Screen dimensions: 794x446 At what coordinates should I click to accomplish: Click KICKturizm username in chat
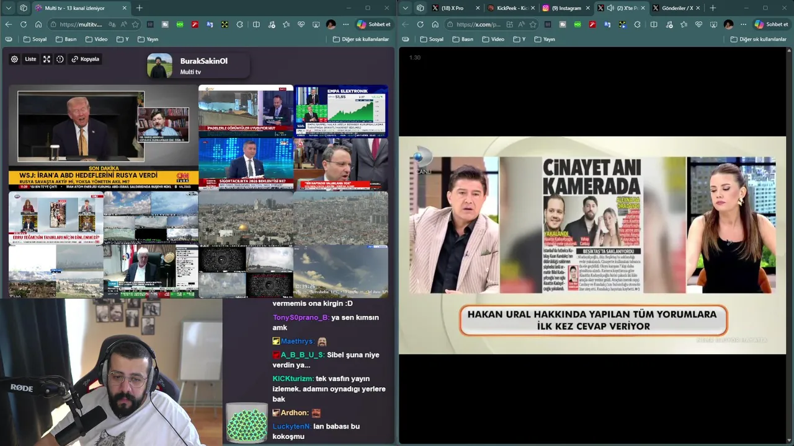[293, 378]
